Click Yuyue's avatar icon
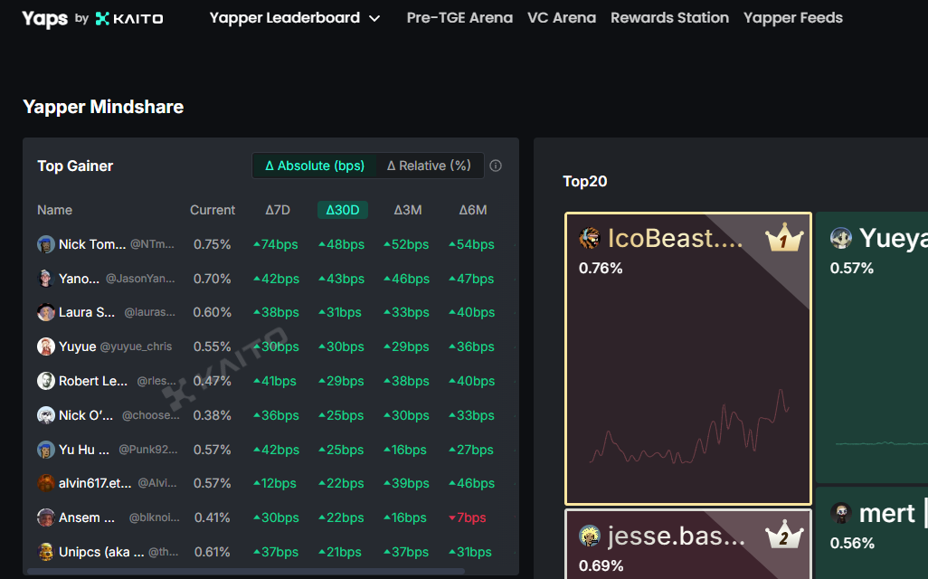This screenshot has height=579, width=928. (x=46, y=346)
